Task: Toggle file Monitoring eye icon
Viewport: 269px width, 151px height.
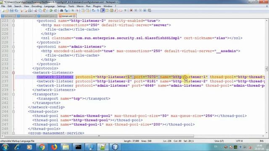Action: (125, 10)
